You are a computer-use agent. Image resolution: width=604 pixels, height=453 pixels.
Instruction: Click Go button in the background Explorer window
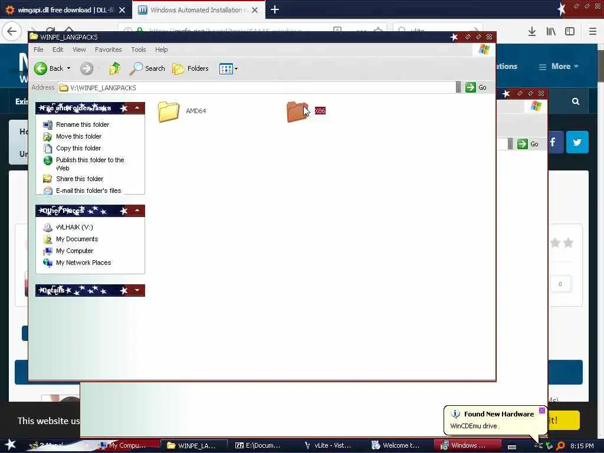coord(528,144)
